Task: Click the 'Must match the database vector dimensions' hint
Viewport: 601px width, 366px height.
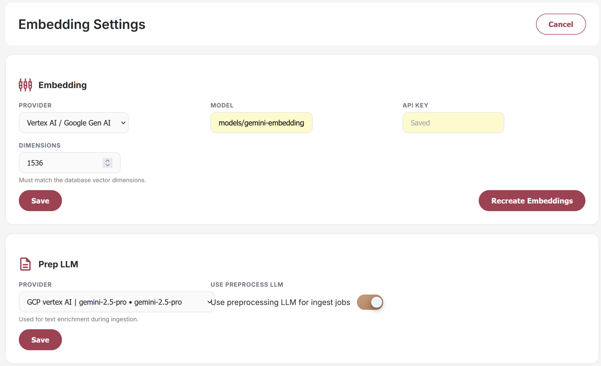Action: 82,180
